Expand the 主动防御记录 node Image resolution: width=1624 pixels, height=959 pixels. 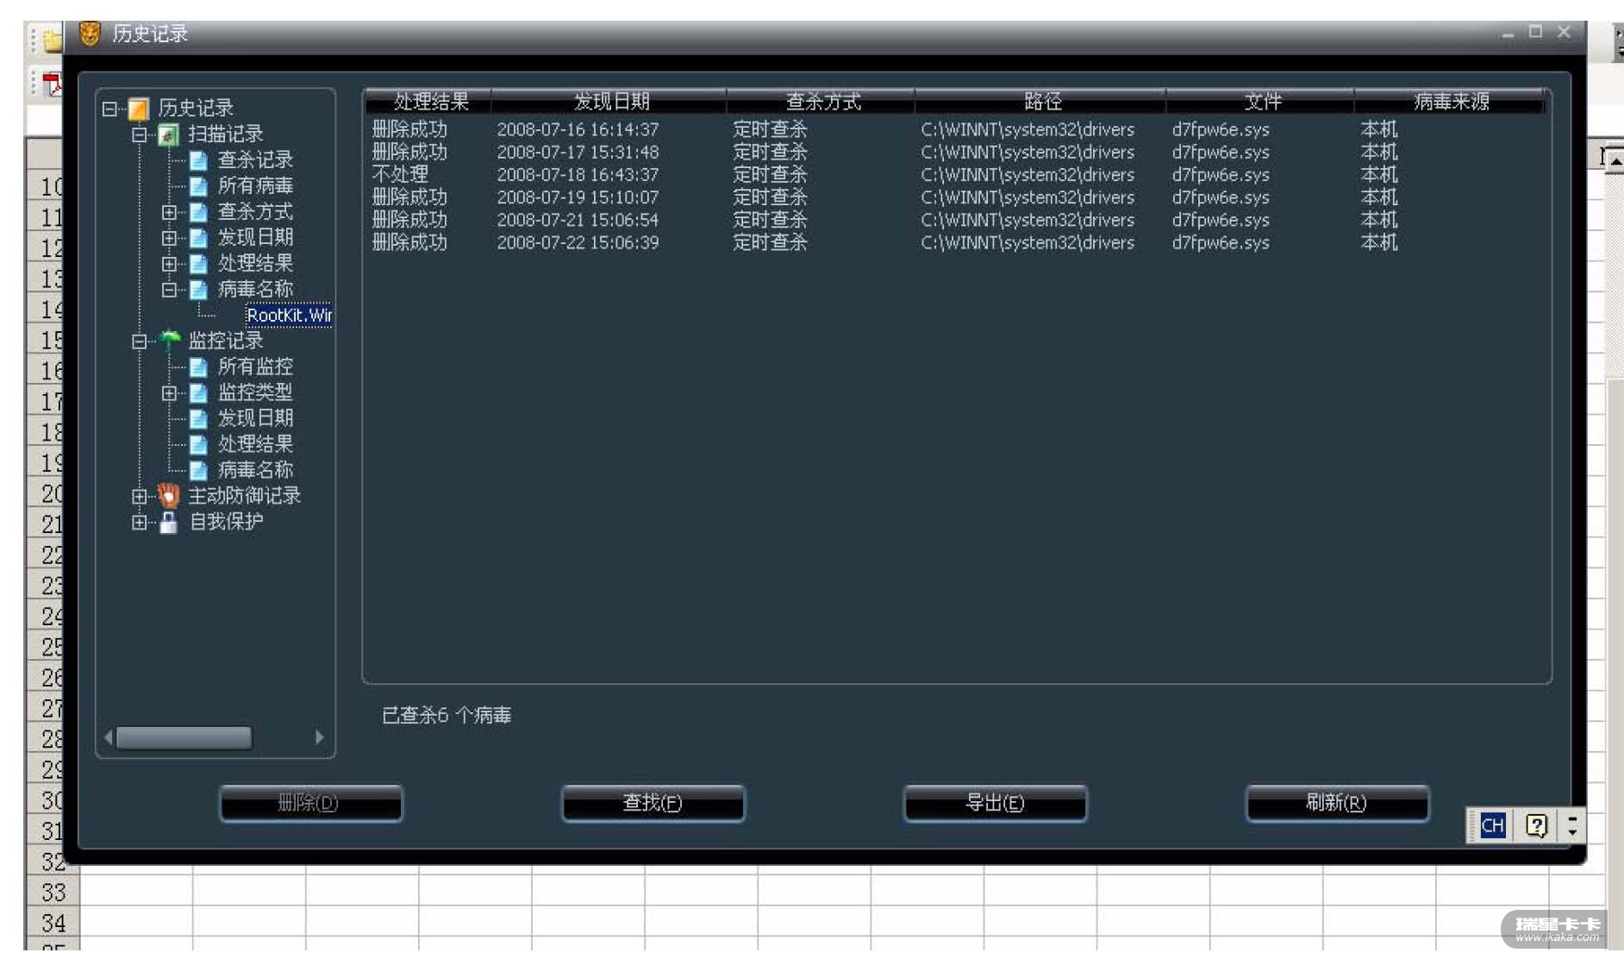point(139,497)
